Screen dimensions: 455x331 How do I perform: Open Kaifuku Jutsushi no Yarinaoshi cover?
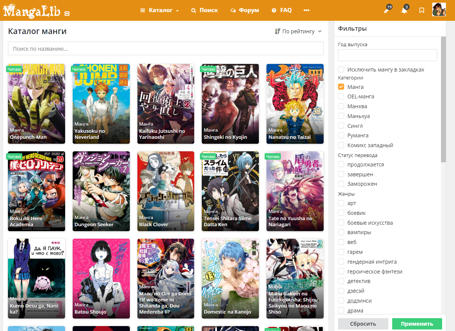point(166,104)
